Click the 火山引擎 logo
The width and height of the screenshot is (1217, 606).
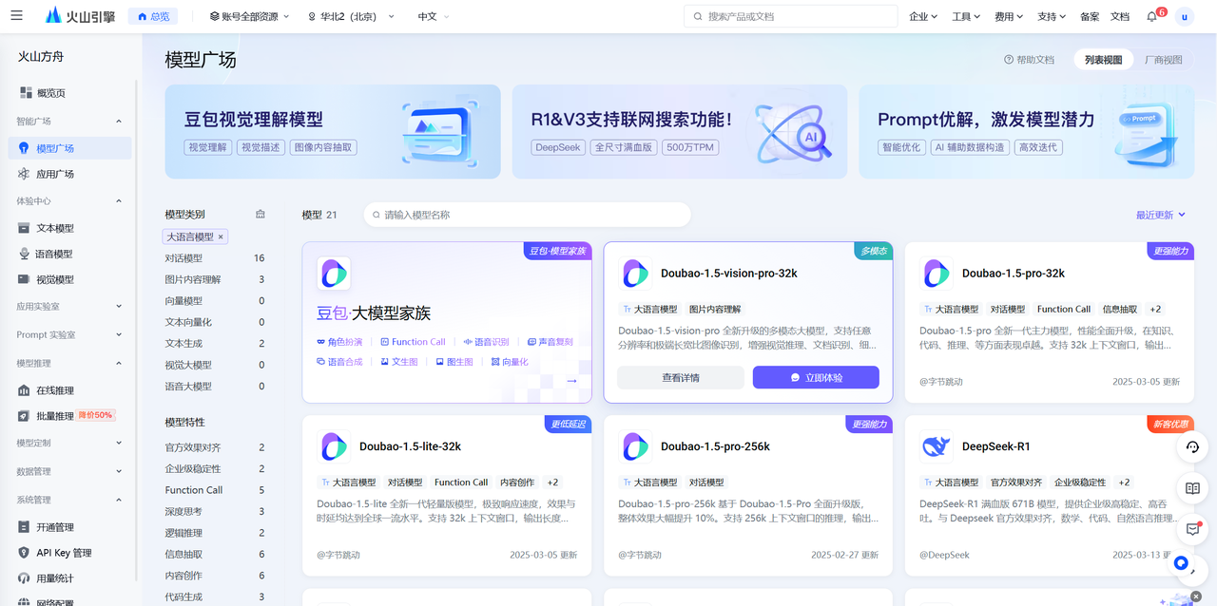(x=81, y=16)
